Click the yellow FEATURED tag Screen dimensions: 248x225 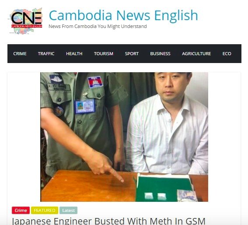[x=45, y=210]
